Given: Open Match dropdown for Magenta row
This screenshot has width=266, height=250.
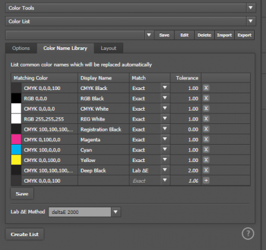Looking at the screenshot, I should pos(165,139).
